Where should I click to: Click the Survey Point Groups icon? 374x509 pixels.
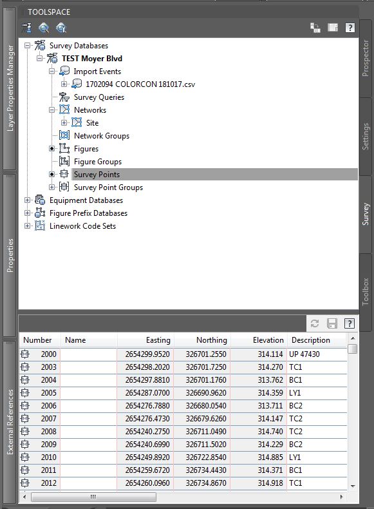[x=64, y=187]
